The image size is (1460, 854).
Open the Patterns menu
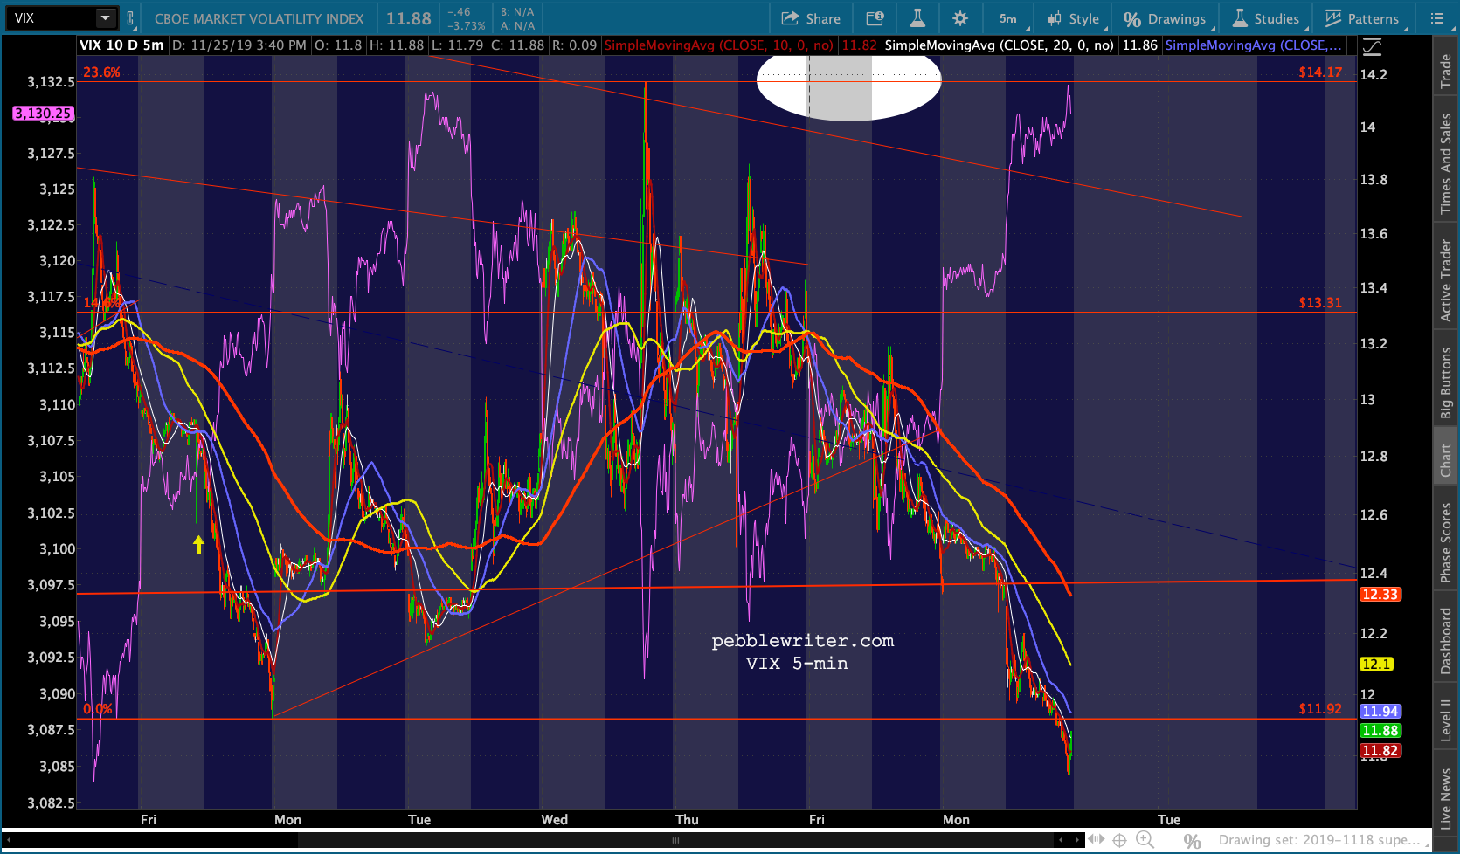click(x=1363, y=18)
